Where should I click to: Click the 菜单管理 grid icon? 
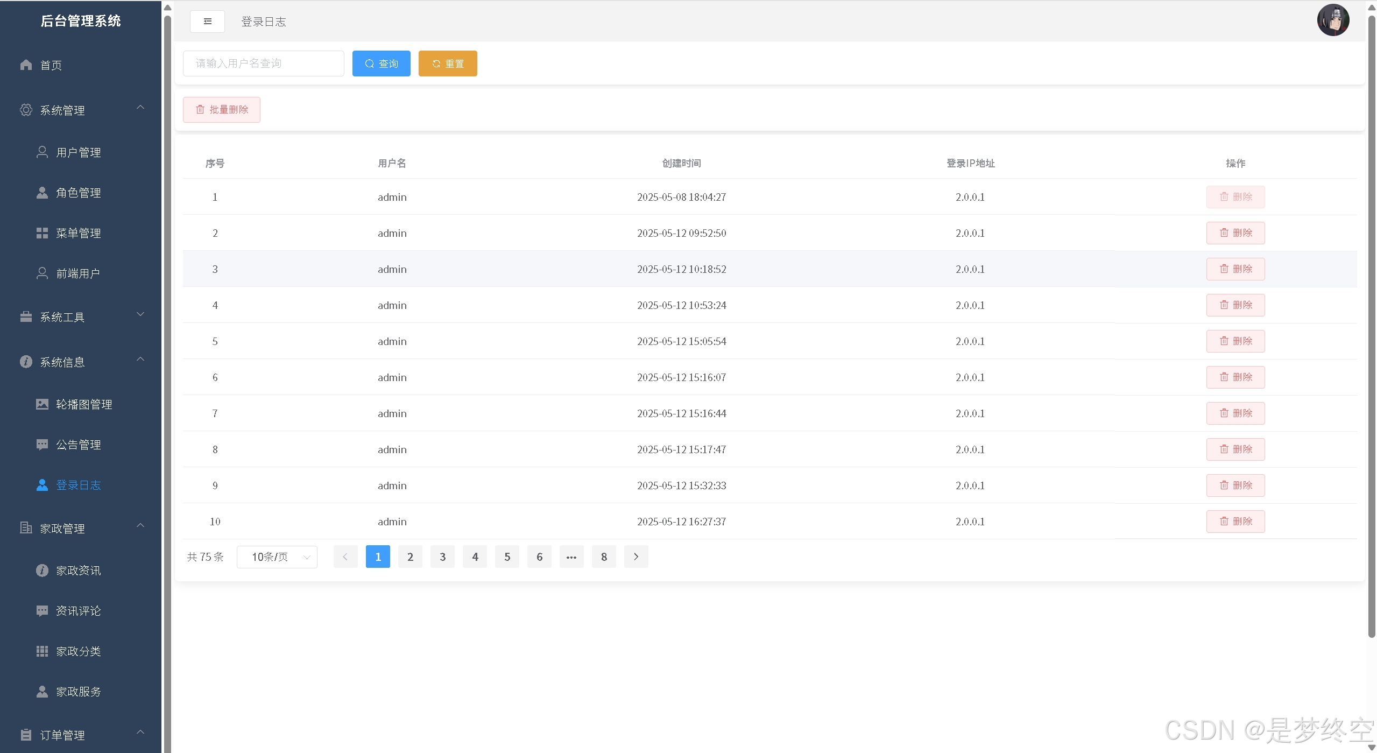[42, 233]
